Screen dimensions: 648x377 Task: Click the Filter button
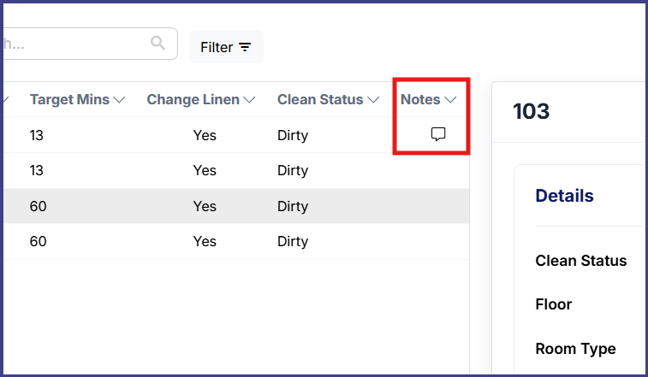click(226, 47)
